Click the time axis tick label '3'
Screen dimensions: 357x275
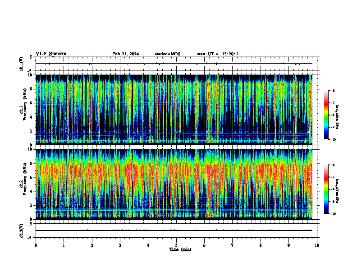click(120, 245)
